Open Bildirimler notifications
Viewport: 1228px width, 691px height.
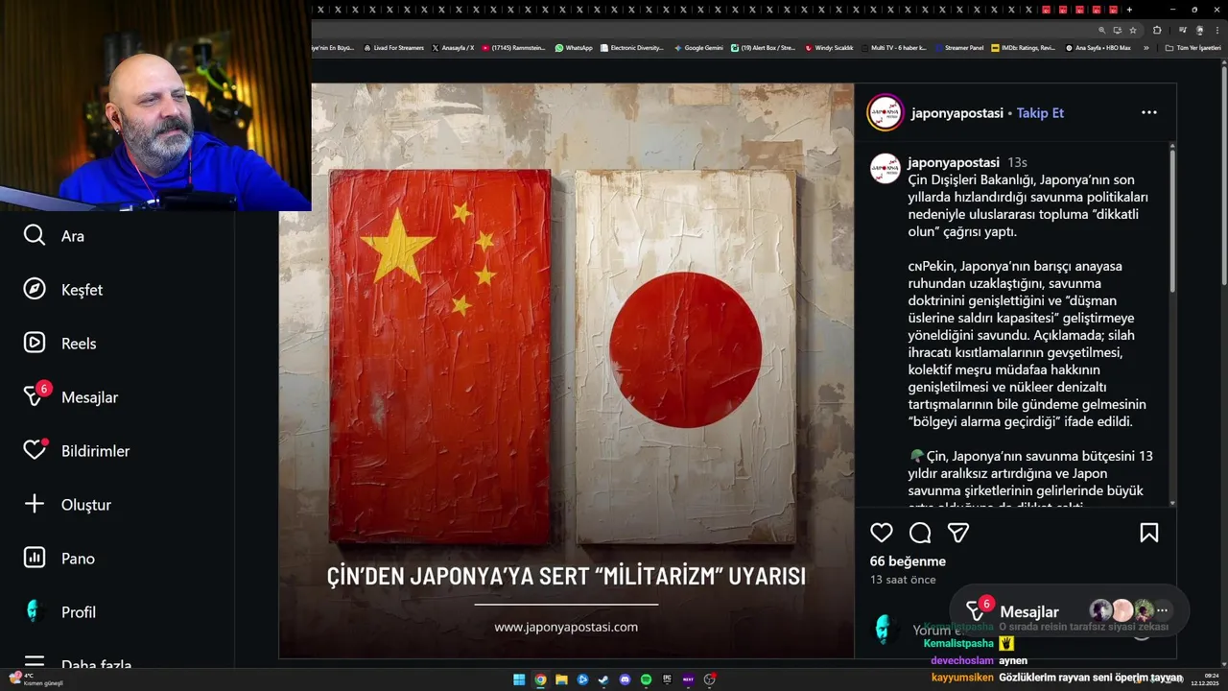pyautogui.click(x=76, y=450)
